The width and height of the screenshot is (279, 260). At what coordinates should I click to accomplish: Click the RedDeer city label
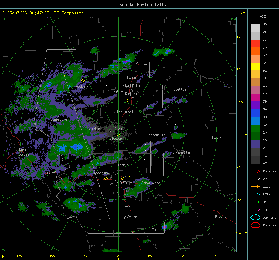[x=131, y=94]
